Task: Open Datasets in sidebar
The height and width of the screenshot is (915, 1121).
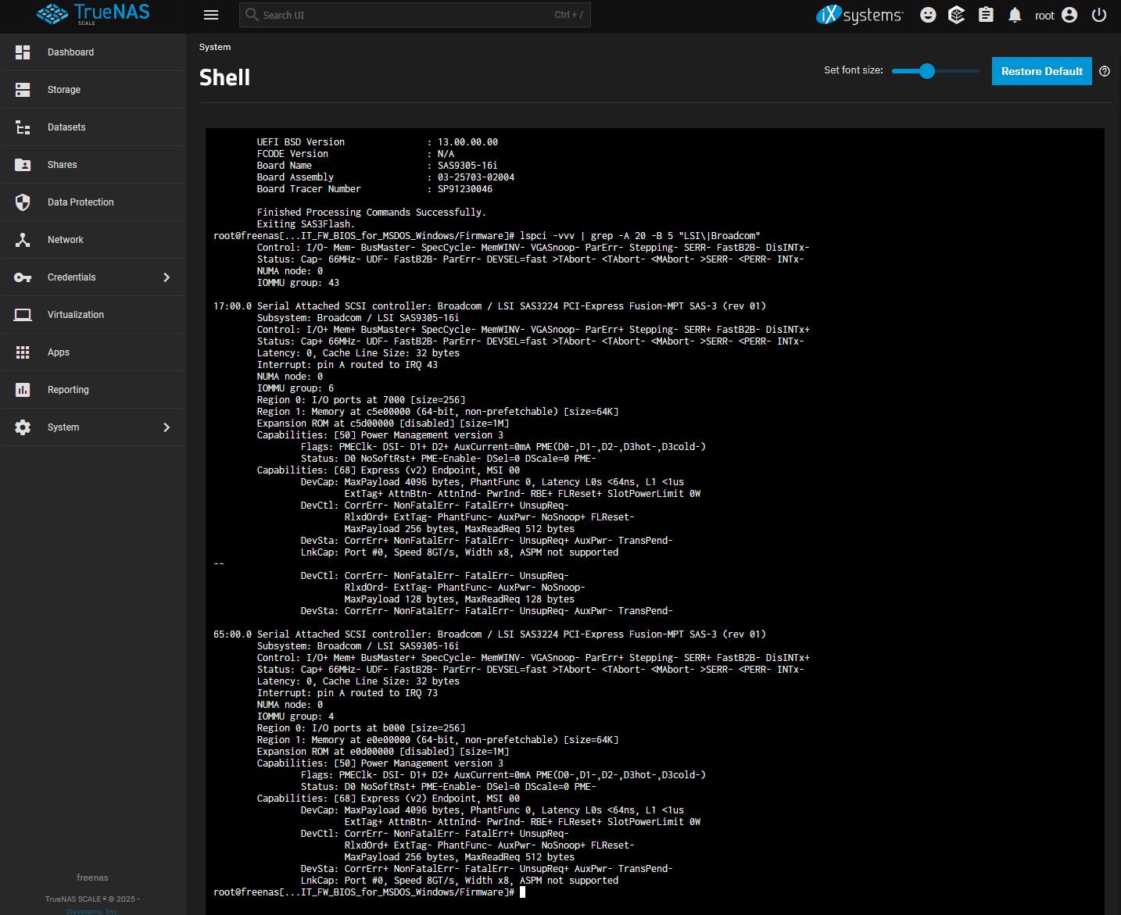Action: (x=66, y=127)
